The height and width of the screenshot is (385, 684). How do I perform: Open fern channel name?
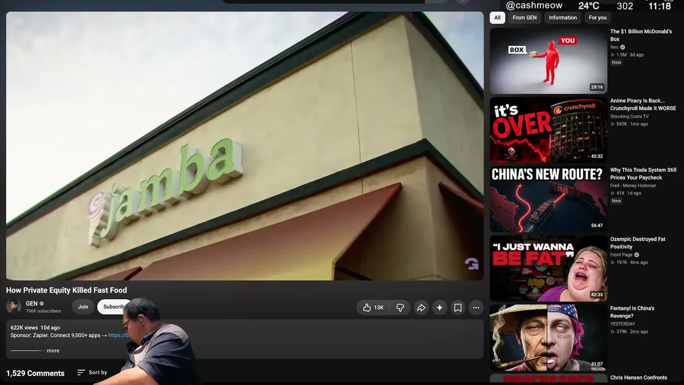pos(615,47)
